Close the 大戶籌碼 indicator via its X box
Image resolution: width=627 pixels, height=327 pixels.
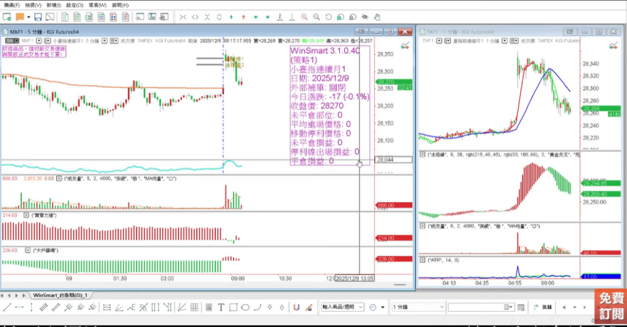[x=26, y=250]
